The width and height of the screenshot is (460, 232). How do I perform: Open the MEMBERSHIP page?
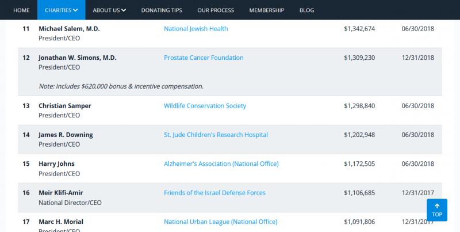tap(267, 10)
